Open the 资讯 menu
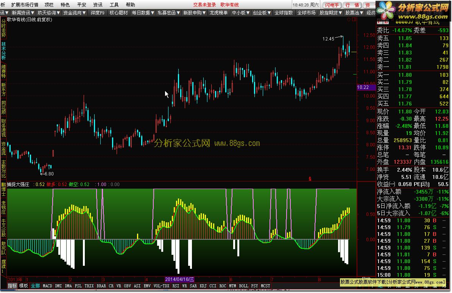 (98, 5)
